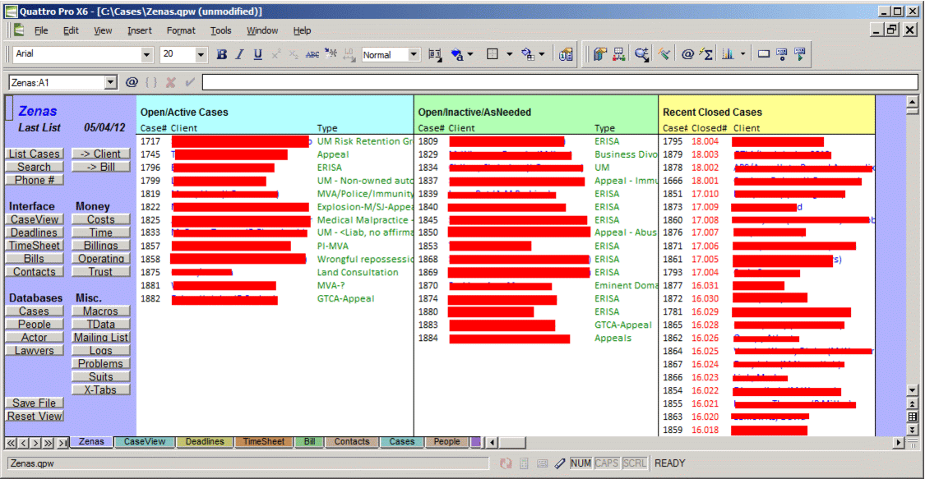Expand the font size dropdown
The image size is (925, 479).
click(x=201, y=55)
